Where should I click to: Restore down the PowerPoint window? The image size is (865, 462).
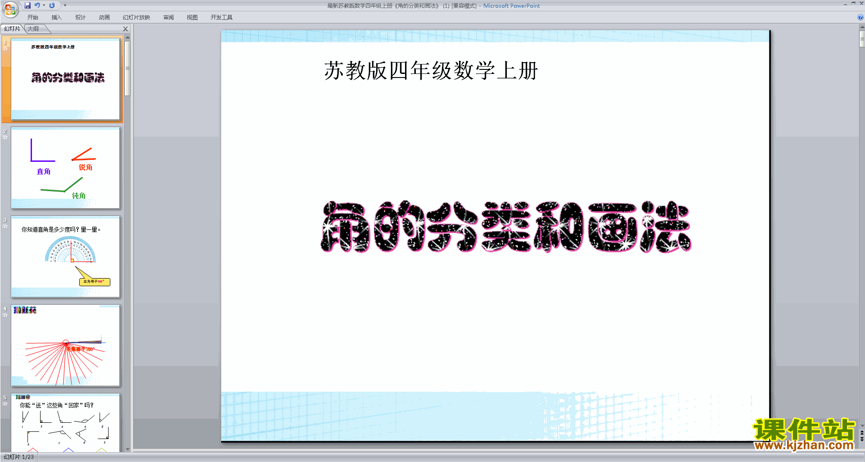pos(853,4)
